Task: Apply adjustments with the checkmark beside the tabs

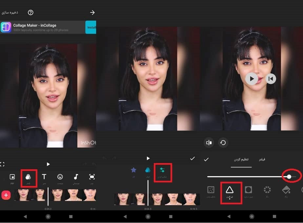Action: 206,159
